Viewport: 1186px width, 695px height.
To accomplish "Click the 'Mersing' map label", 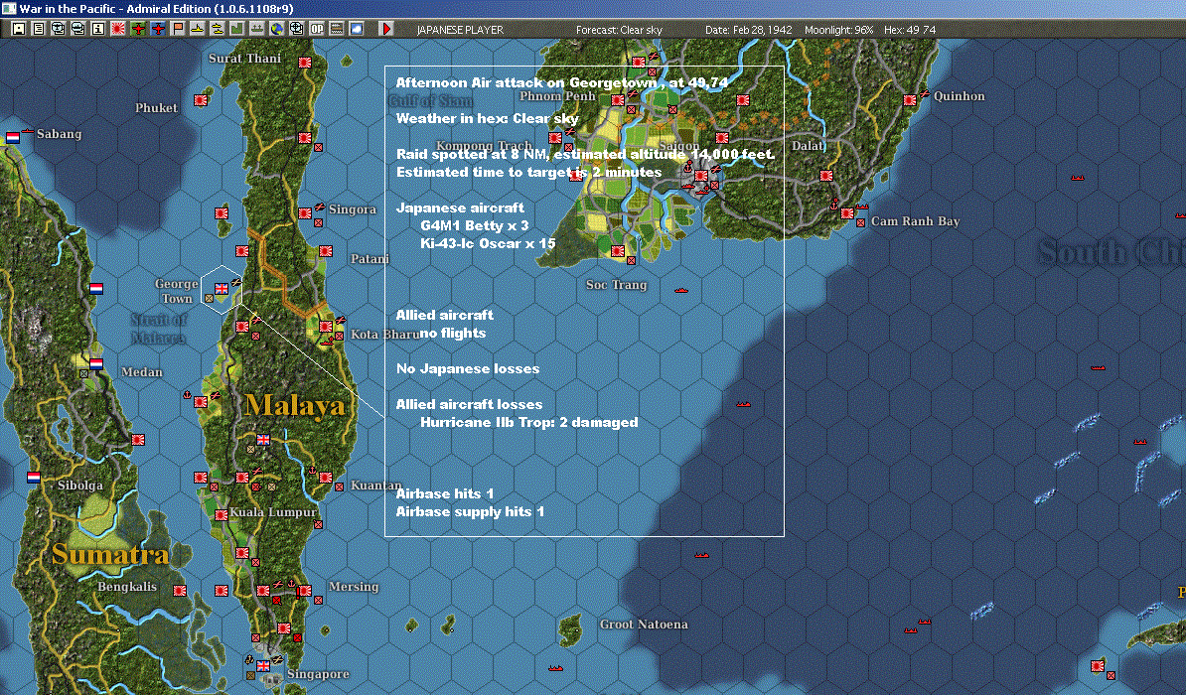I will click(354, 587).
